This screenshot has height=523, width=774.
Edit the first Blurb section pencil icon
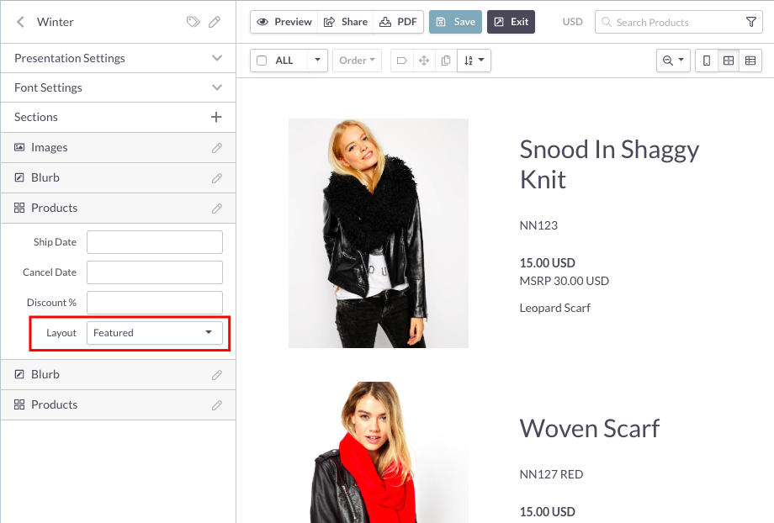pos(217,178)
